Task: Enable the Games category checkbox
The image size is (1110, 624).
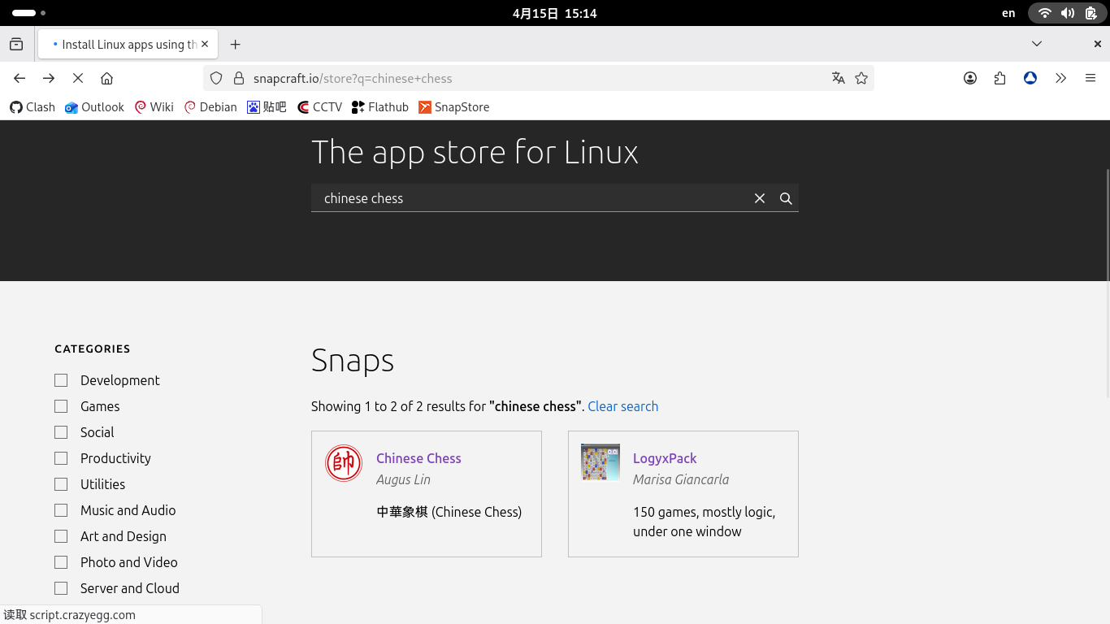Action: pyautogui.click(x=61, y=406)
